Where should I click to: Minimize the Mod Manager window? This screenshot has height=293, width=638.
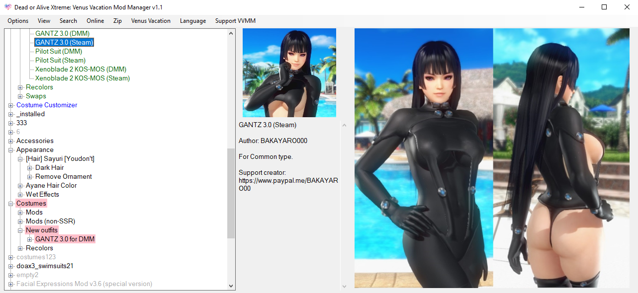[x=581, y=7]
